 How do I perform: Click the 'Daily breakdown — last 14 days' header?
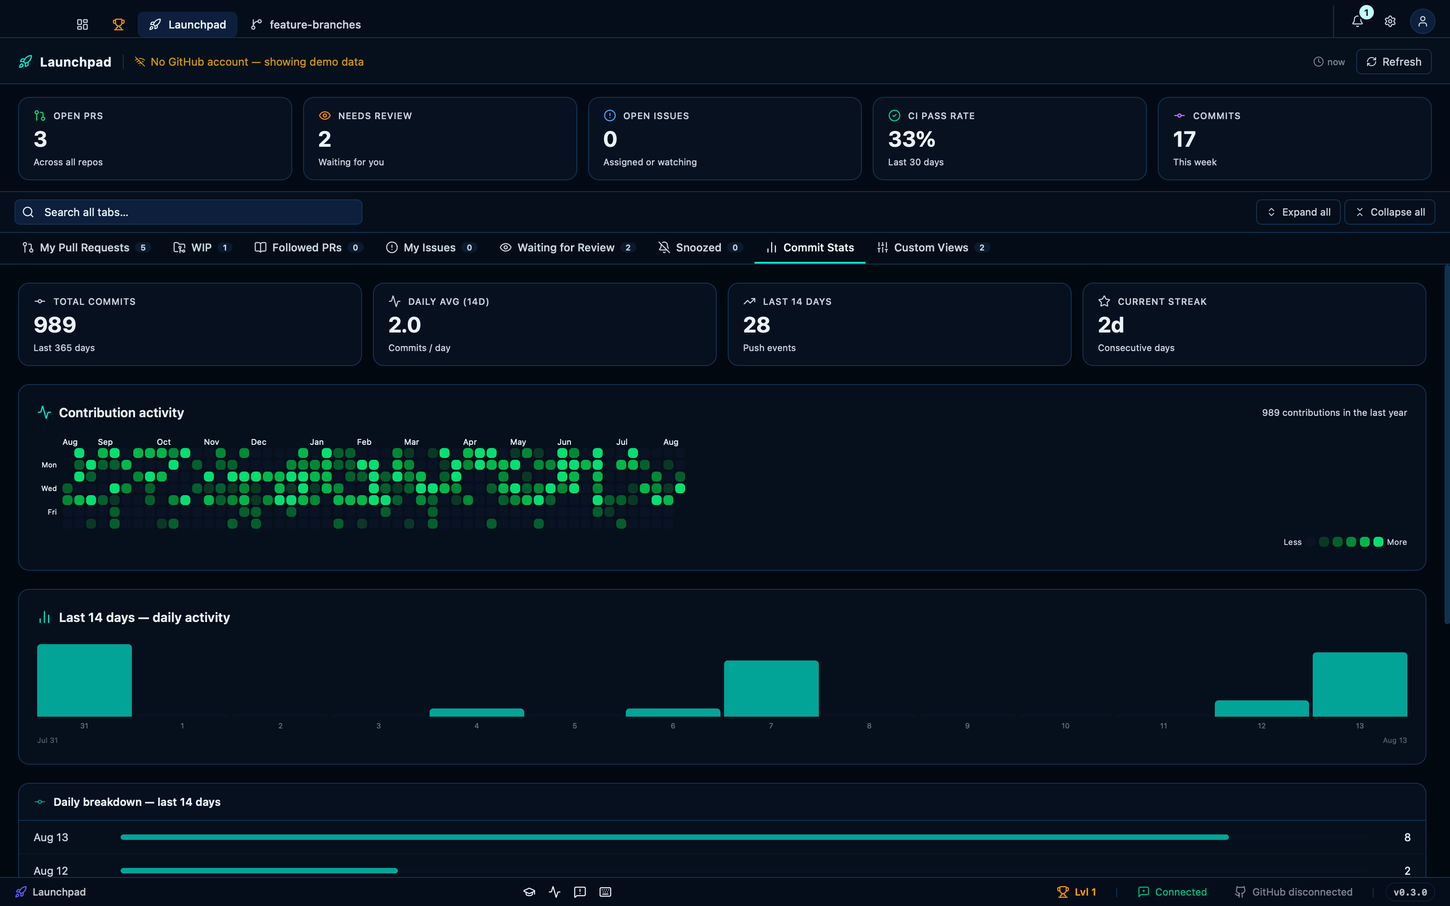[x=136, y=802]
